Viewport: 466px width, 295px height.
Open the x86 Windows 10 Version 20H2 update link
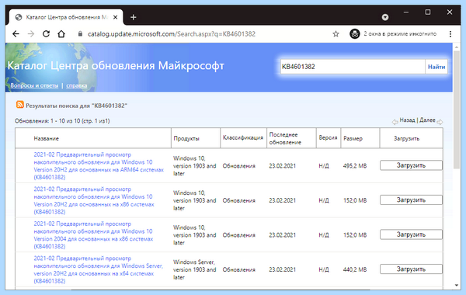[x=94, y=200]
